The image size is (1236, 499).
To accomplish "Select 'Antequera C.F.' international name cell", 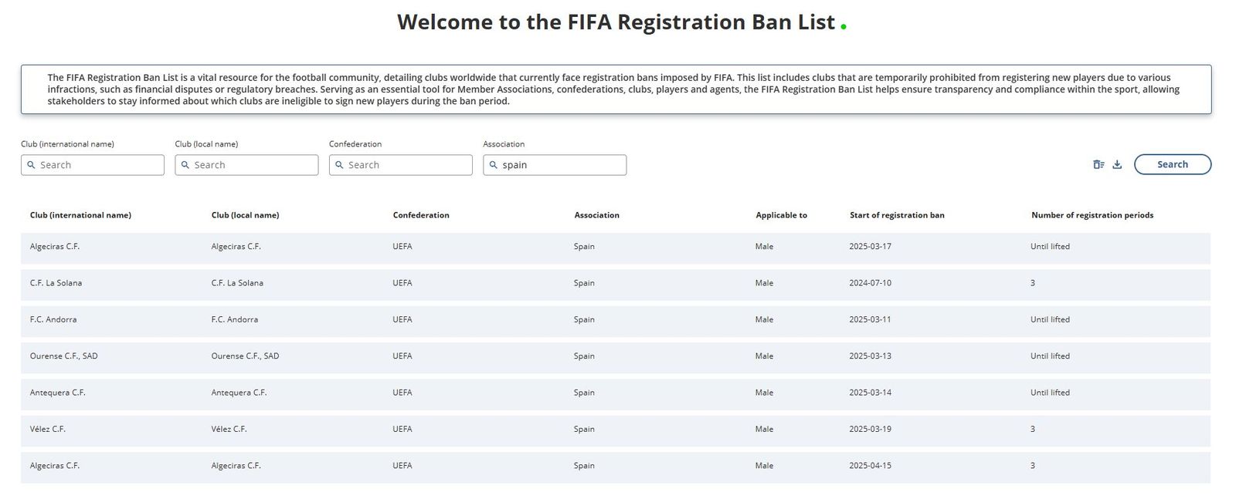I will pyautogui.click(x=58, y=393).
